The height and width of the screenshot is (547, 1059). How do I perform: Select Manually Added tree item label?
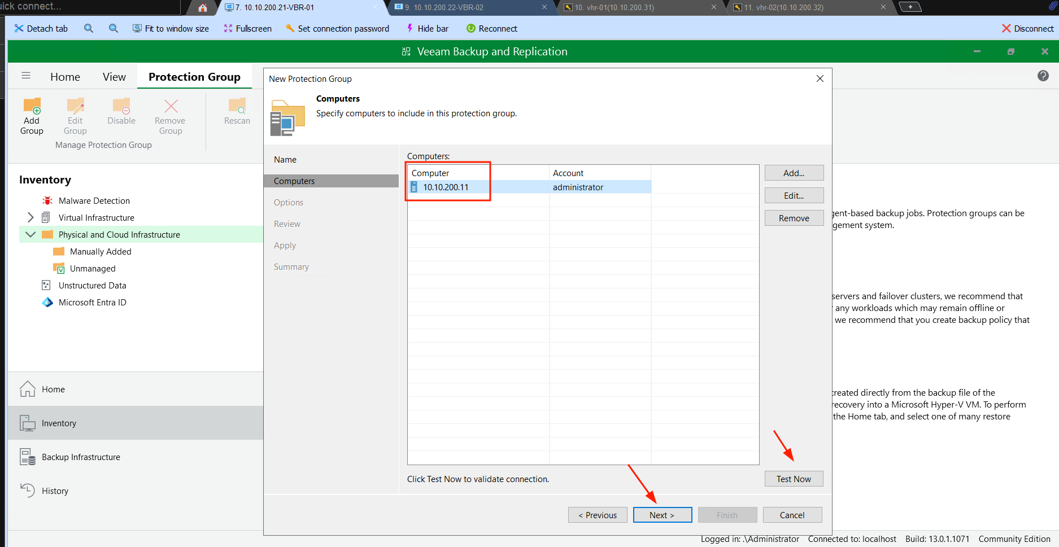(x=101, y=251)
